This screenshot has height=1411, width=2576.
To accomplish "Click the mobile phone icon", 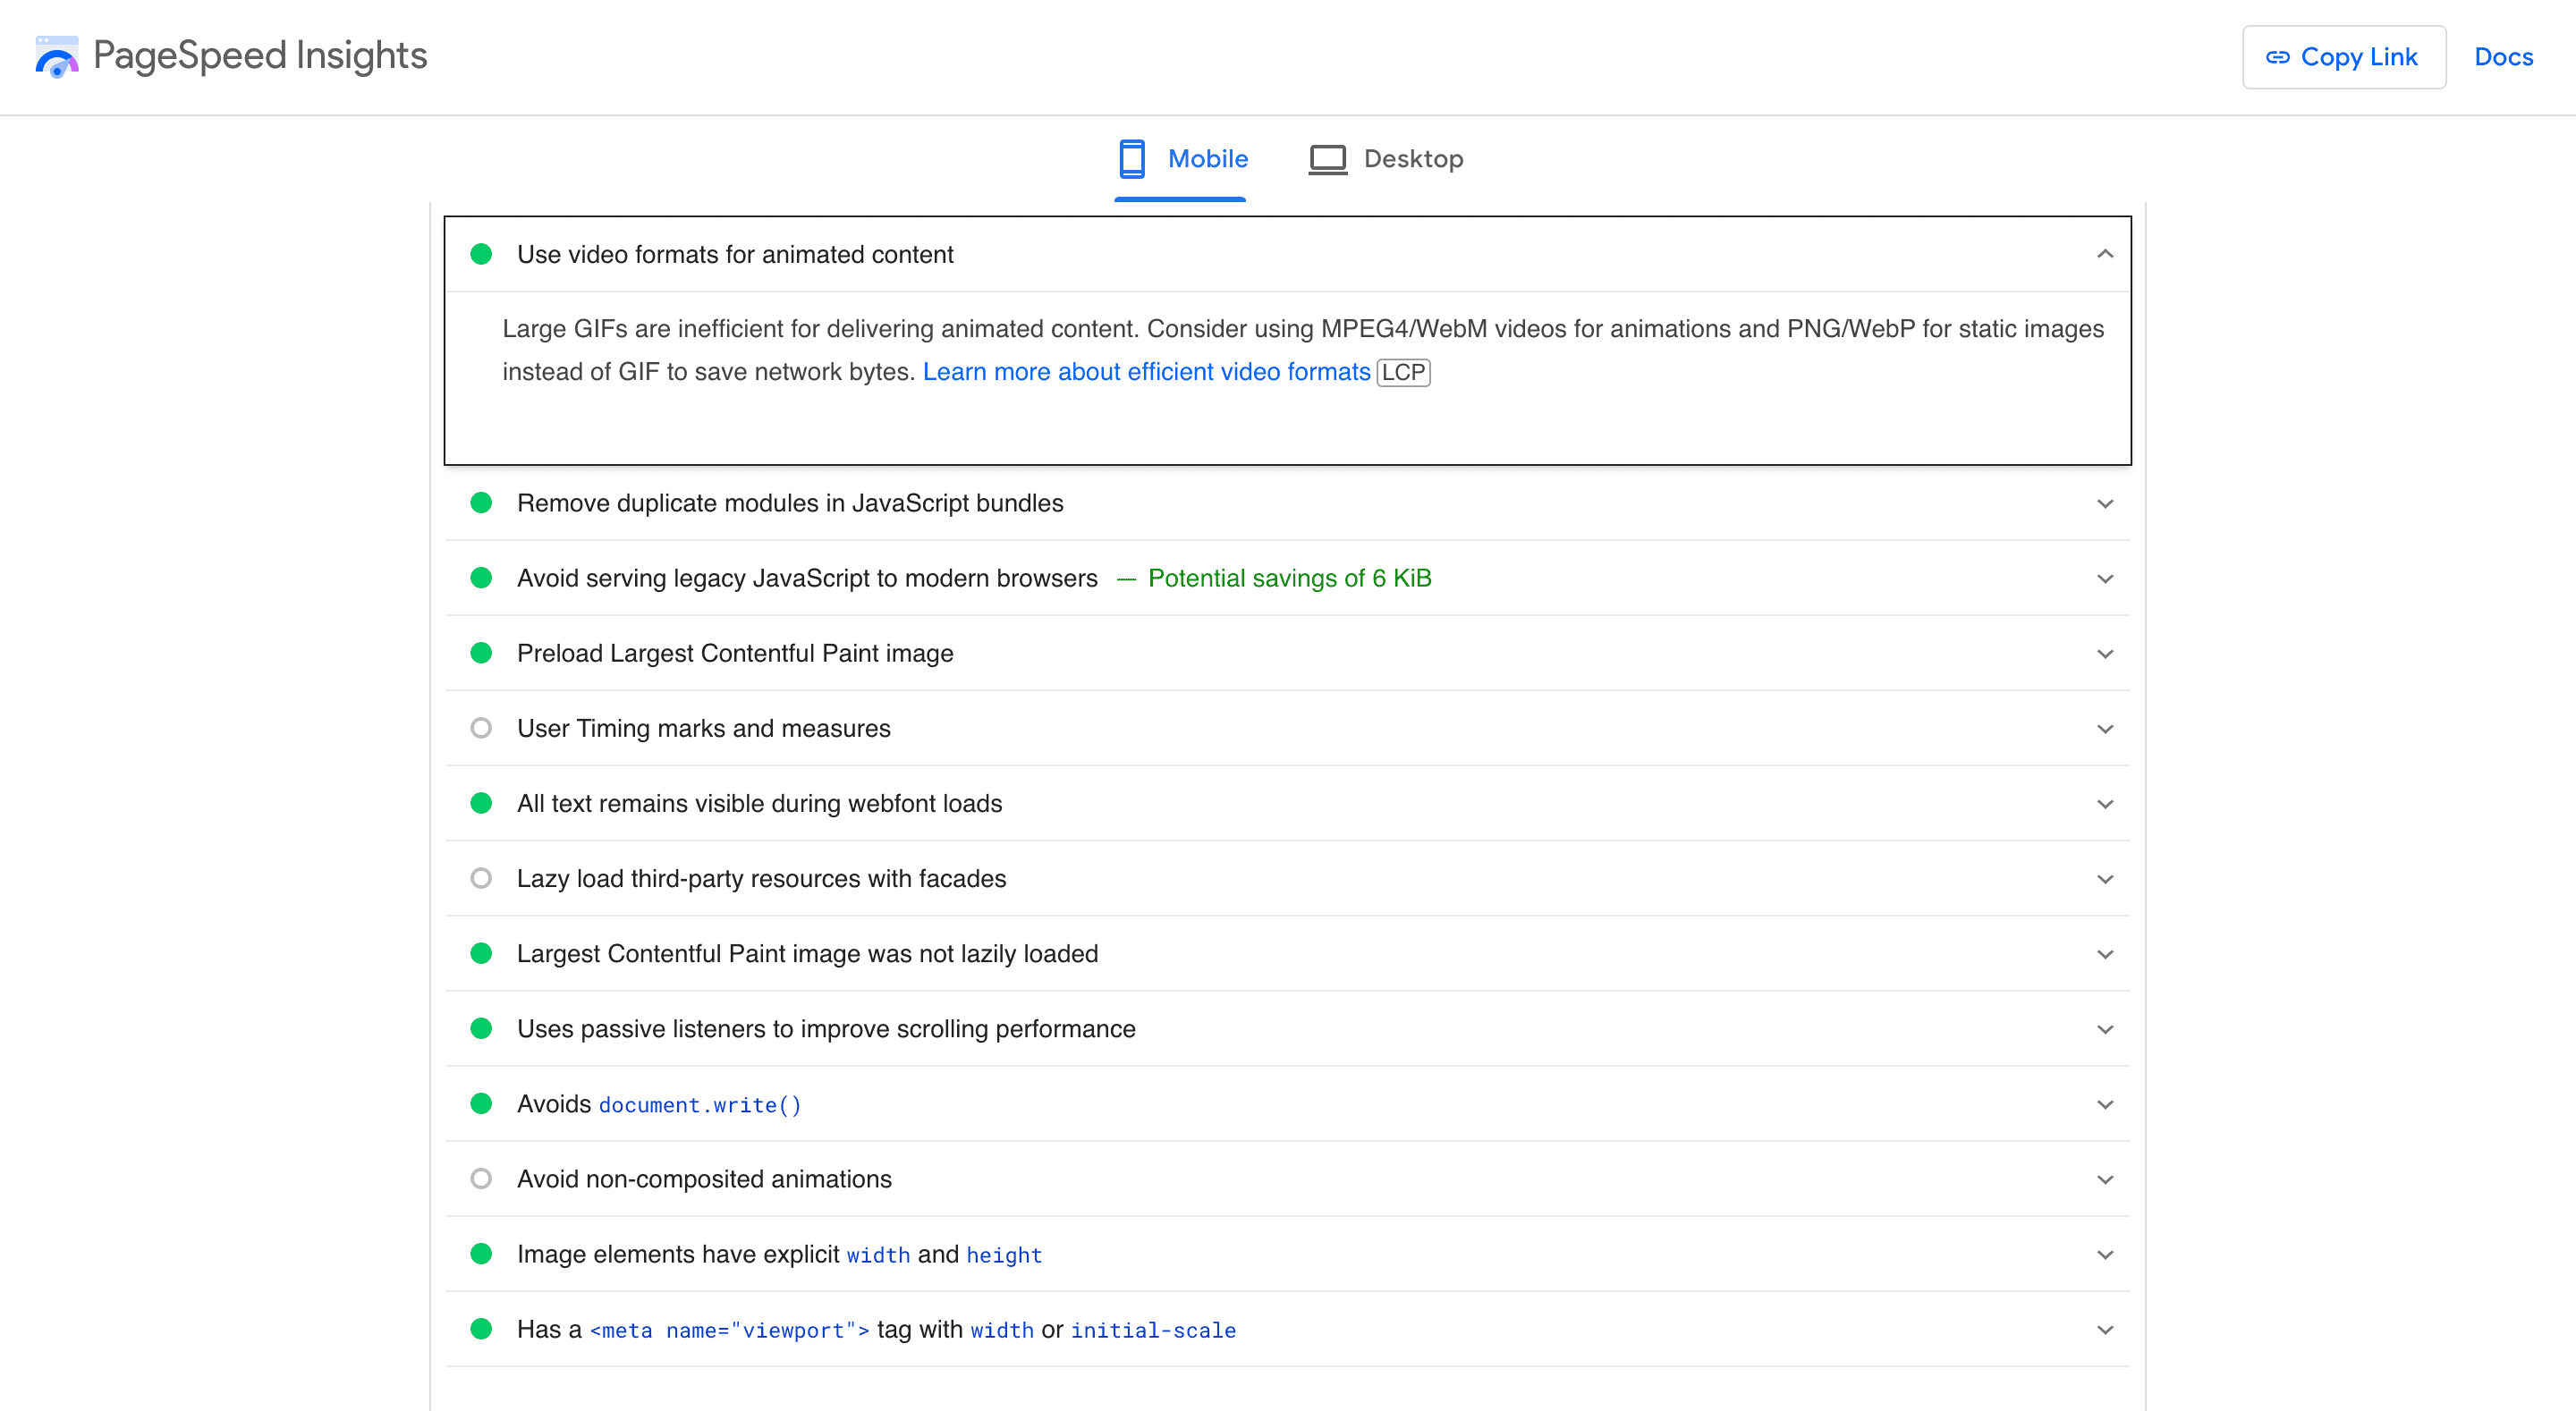I will coord(1131,158).
